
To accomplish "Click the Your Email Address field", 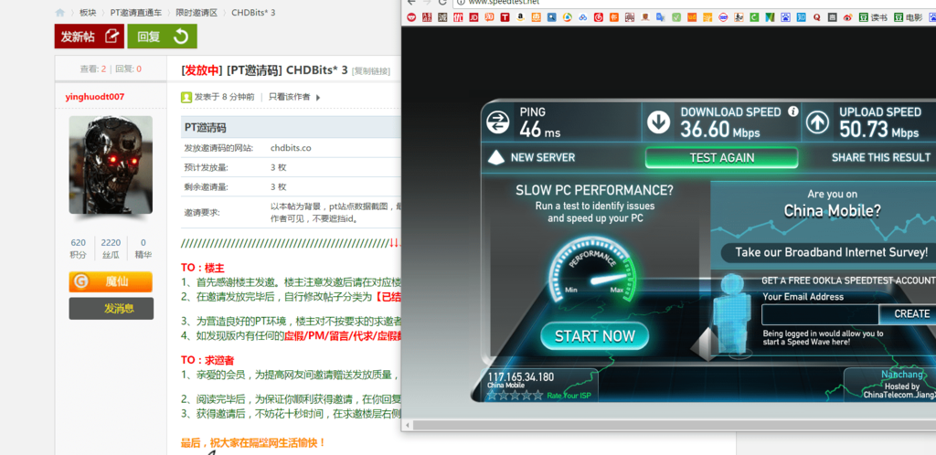I will point(820,313).
